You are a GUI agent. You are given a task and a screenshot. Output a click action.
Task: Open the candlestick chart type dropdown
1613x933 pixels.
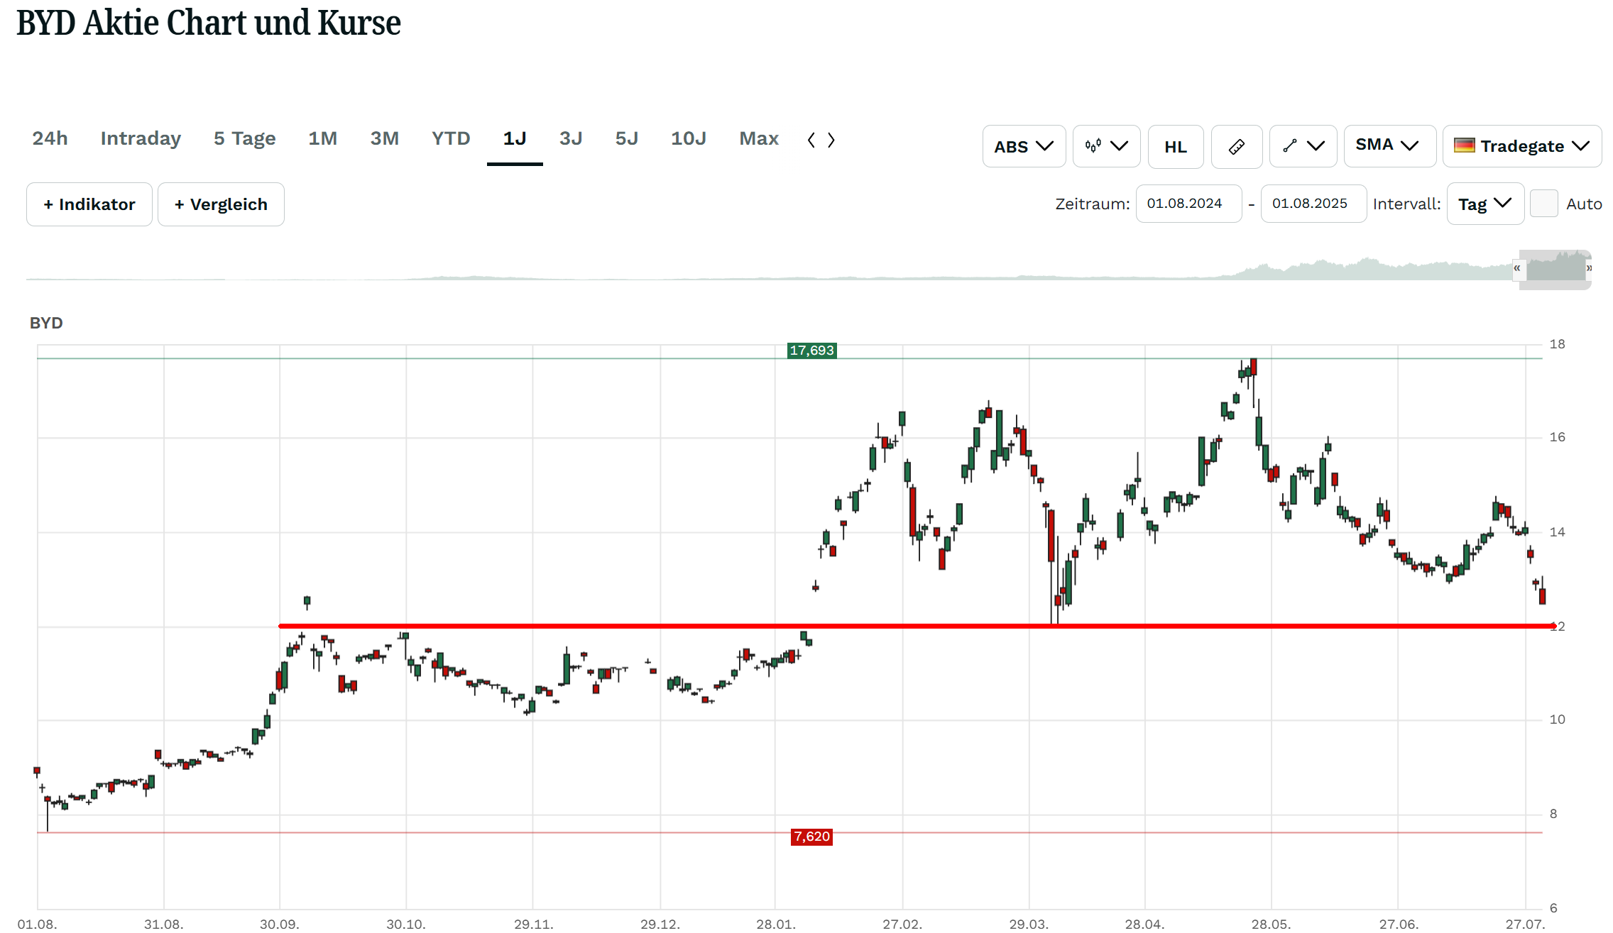click(1106, 146)
